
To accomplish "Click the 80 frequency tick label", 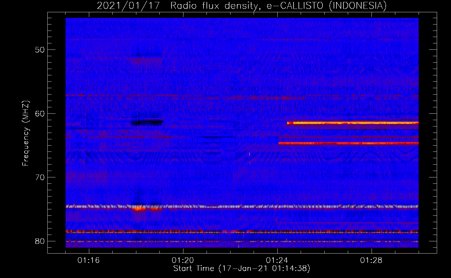I will (40, 241).
